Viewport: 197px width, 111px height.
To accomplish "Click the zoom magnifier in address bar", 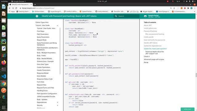I will [171, 8].
